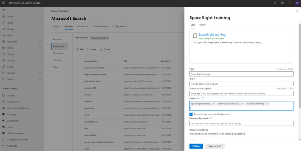
Task: Switch to the Insights tab
Action: click(57, 26)
